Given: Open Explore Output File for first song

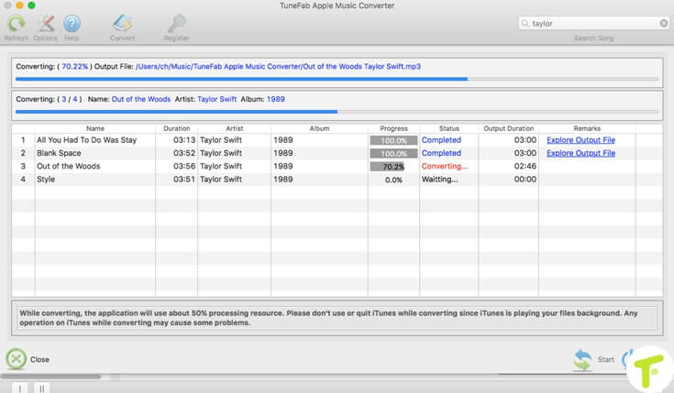Looking at the screenshot, I should [580, 140].
